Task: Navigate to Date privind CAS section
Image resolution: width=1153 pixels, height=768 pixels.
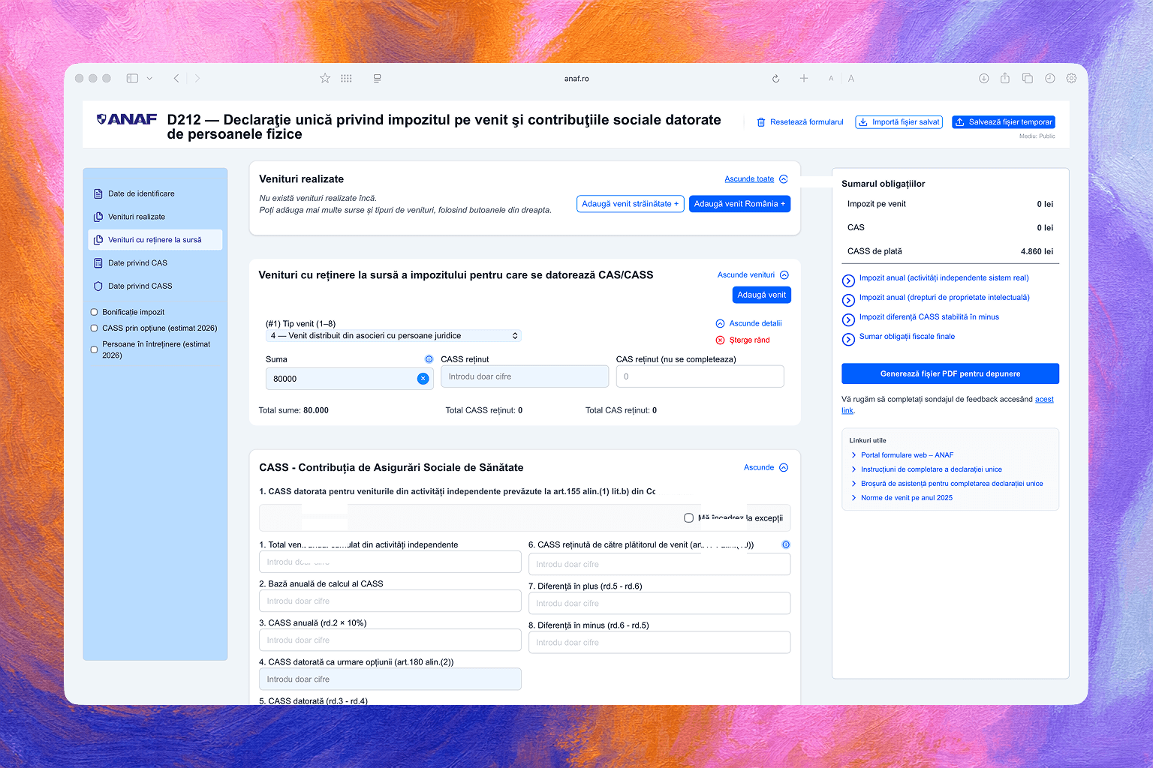Action: 137,262
